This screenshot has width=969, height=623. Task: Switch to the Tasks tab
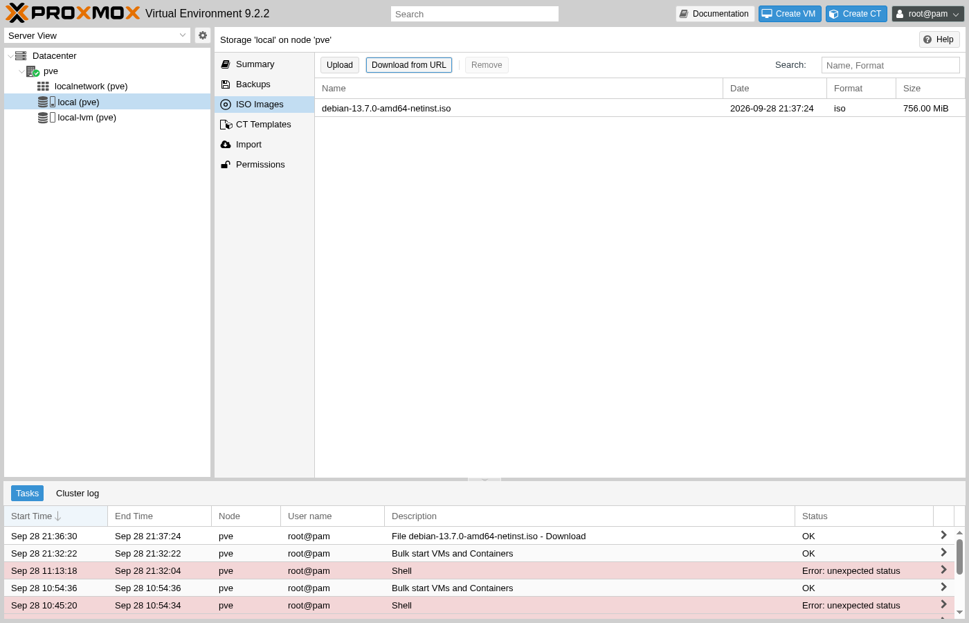coord(27,494)
